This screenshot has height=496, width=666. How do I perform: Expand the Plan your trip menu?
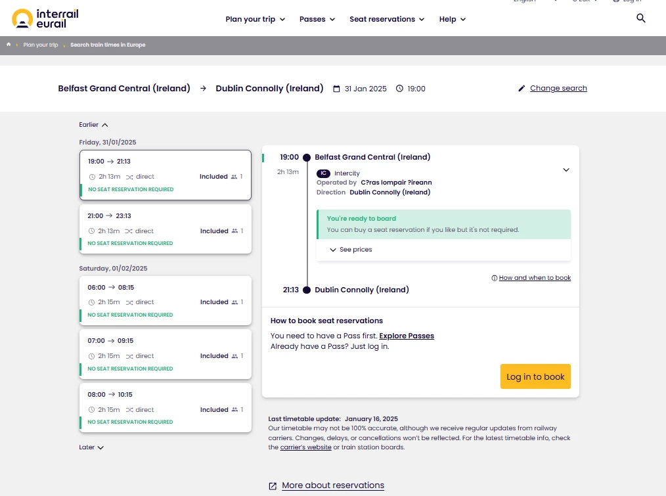point(255,19)
